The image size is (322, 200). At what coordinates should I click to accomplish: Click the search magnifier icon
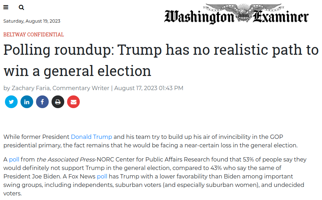point(21,8)
